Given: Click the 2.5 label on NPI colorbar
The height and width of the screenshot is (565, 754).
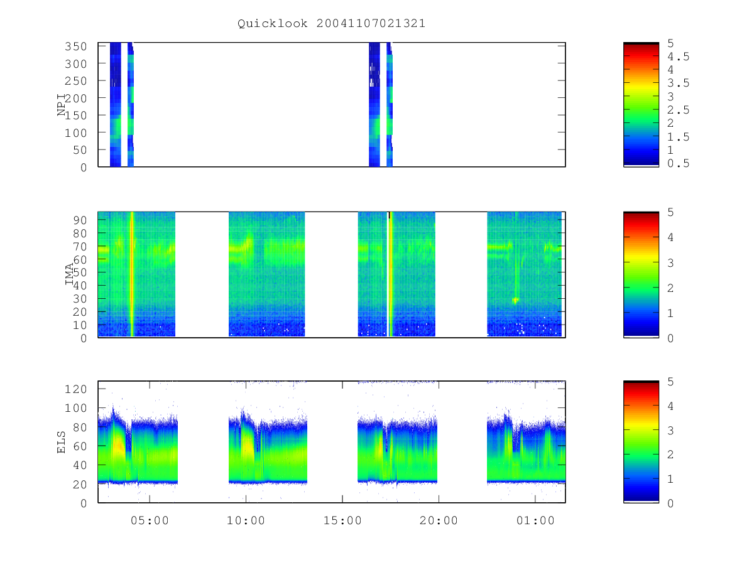Looking at the screenshot, I should pos(678,110).
